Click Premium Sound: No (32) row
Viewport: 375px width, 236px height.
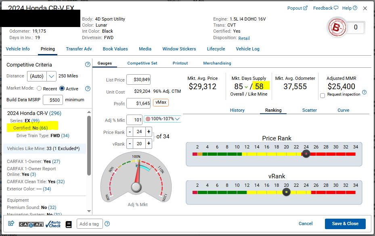point(31,207)
